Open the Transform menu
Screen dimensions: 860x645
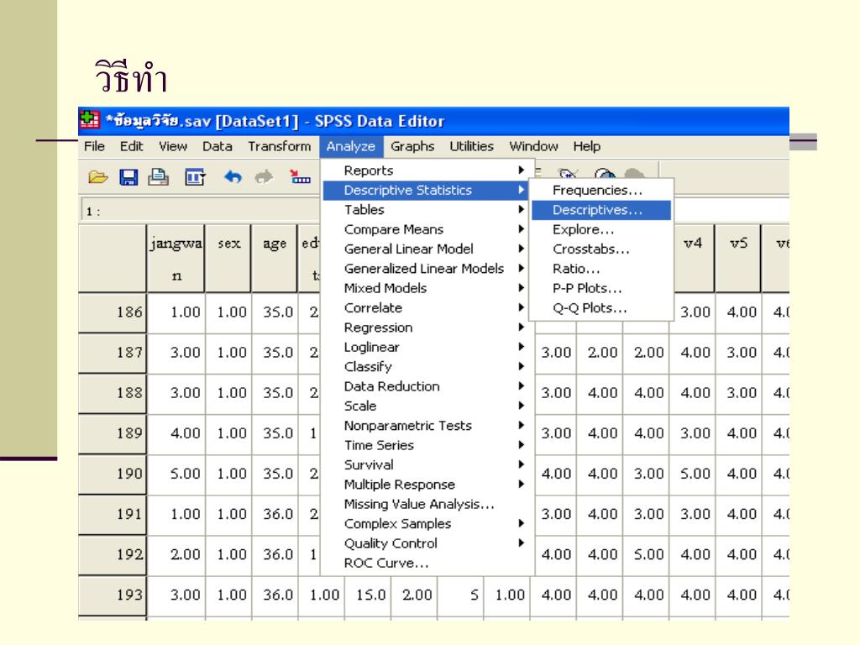[279, 146]
